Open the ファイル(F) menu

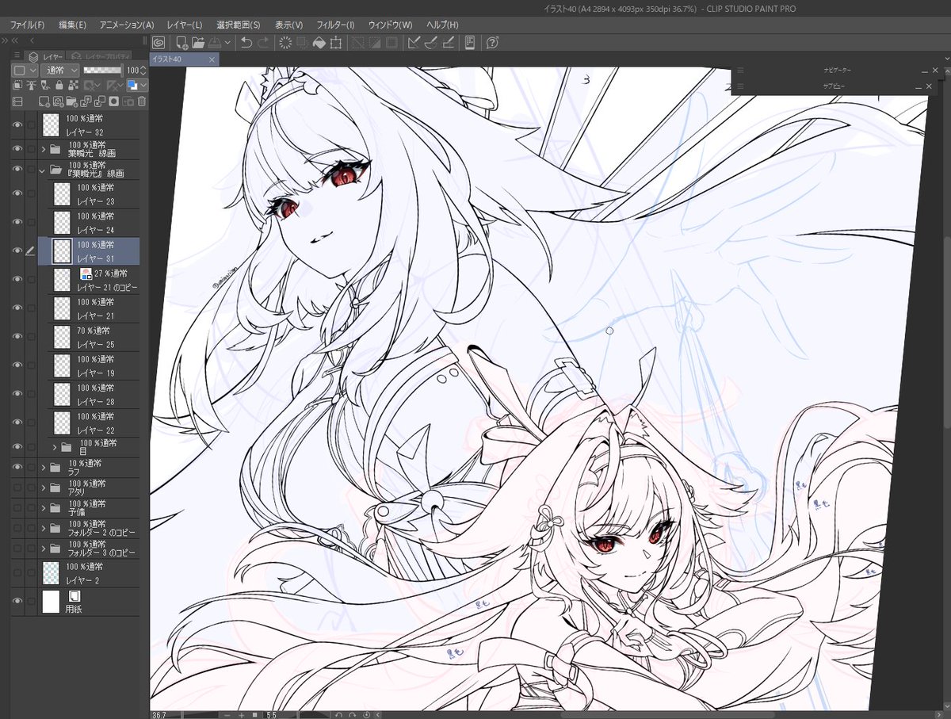28,25
